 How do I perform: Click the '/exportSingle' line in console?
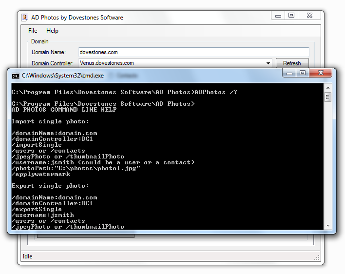tap(37, 209)
